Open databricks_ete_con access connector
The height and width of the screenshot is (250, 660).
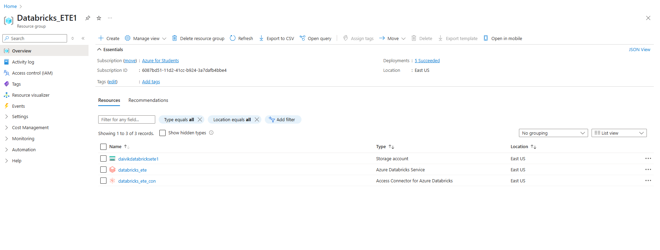coord(137,181)
